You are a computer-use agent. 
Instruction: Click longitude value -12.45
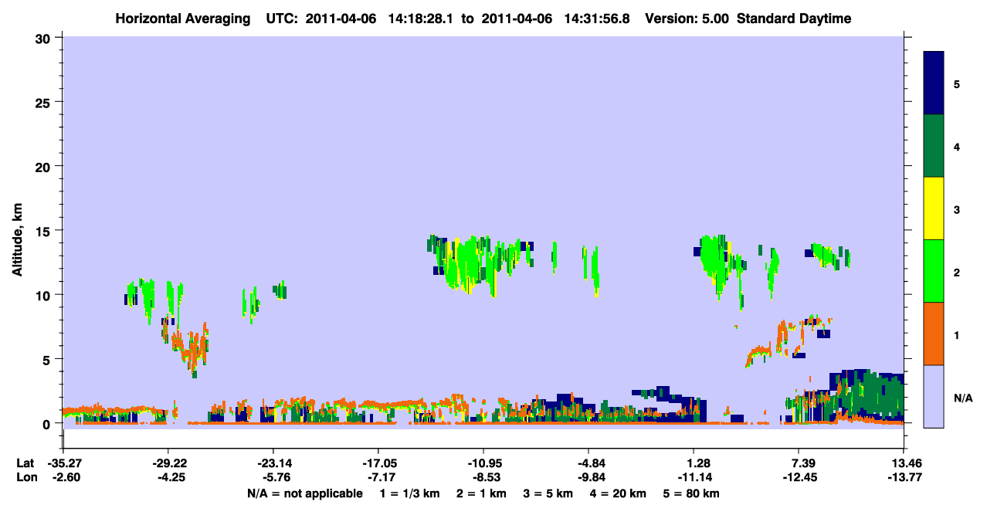(799, 477)
